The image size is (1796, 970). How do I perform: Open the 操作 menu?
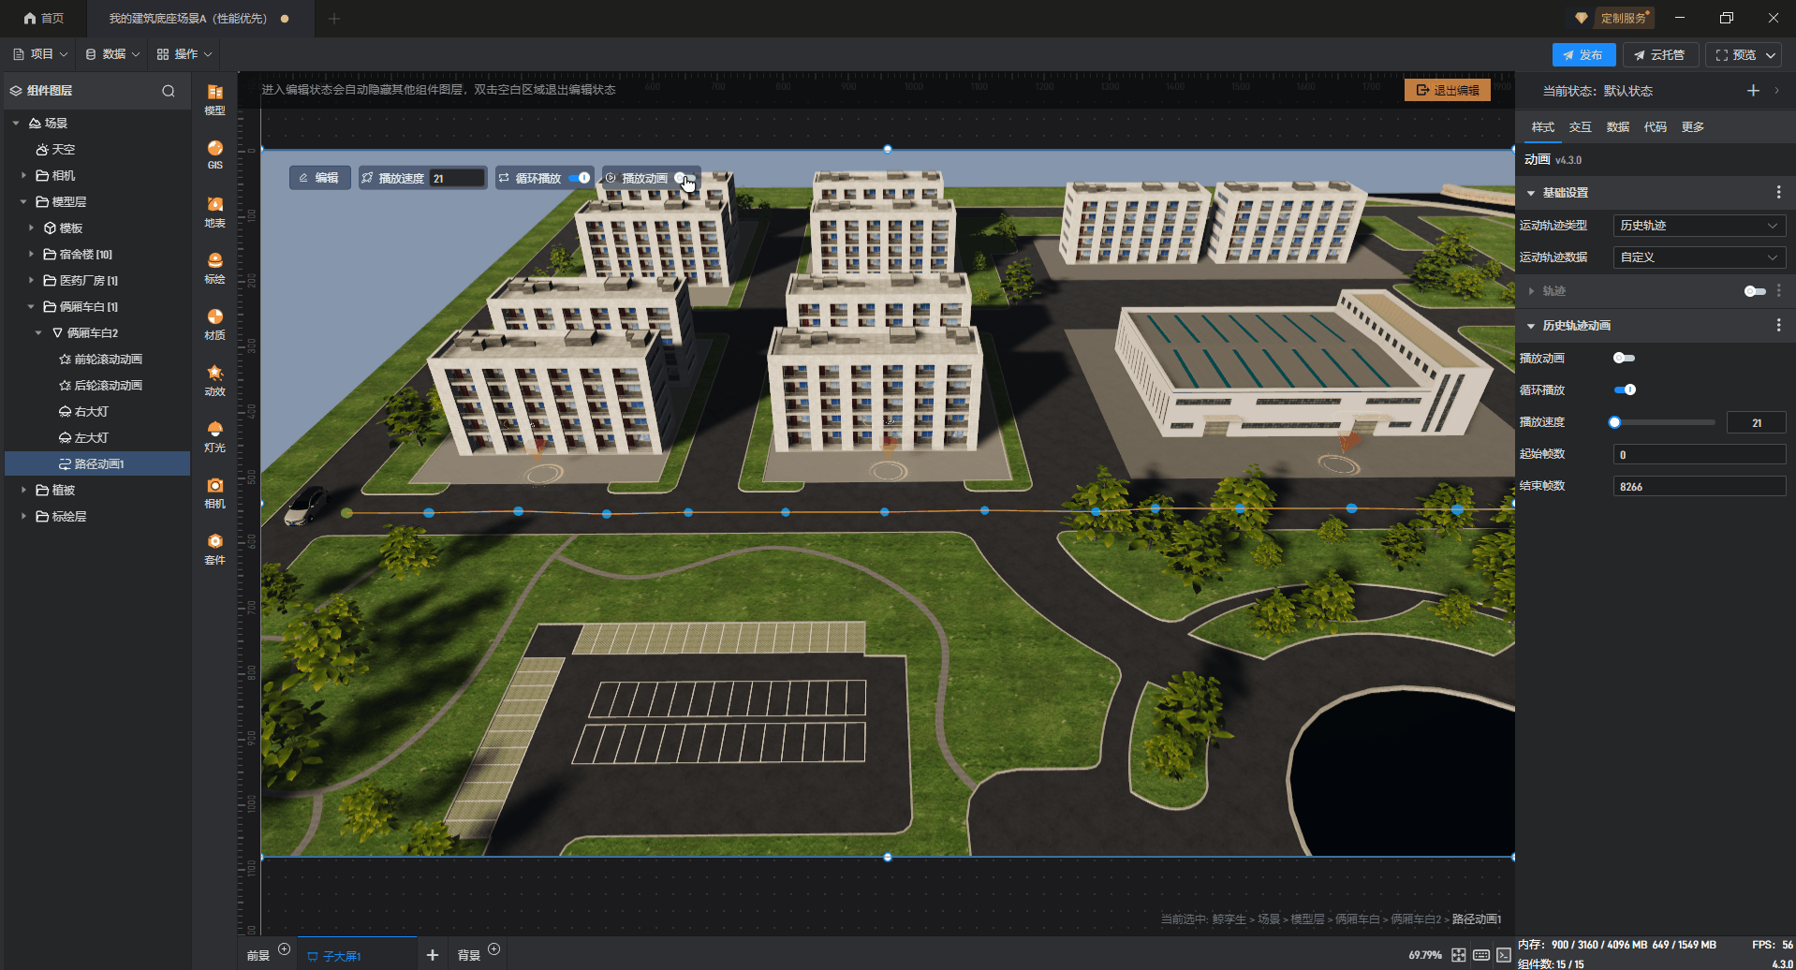184,54
